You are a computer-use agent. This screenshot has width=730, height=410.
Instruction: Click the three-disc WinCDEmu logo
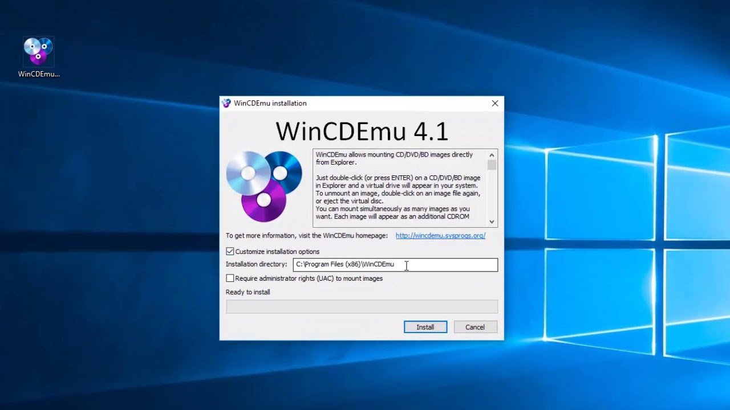point(264,187)
